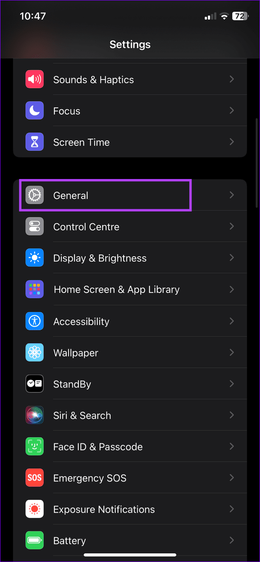Expand Face ID & Passcode with its chevron
Viewport: 260px width, 562px height.
232,446
